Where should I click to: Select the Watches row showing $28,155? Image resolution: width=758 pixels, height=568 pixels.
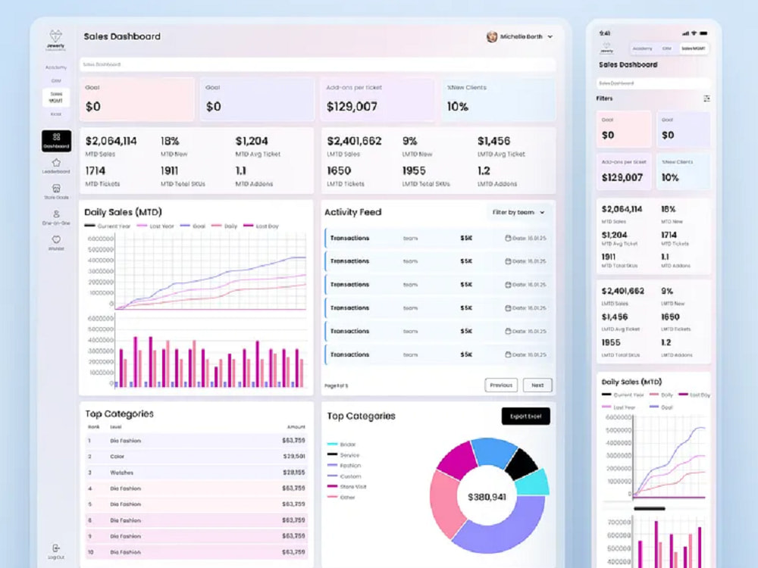(x=196, y=473)
